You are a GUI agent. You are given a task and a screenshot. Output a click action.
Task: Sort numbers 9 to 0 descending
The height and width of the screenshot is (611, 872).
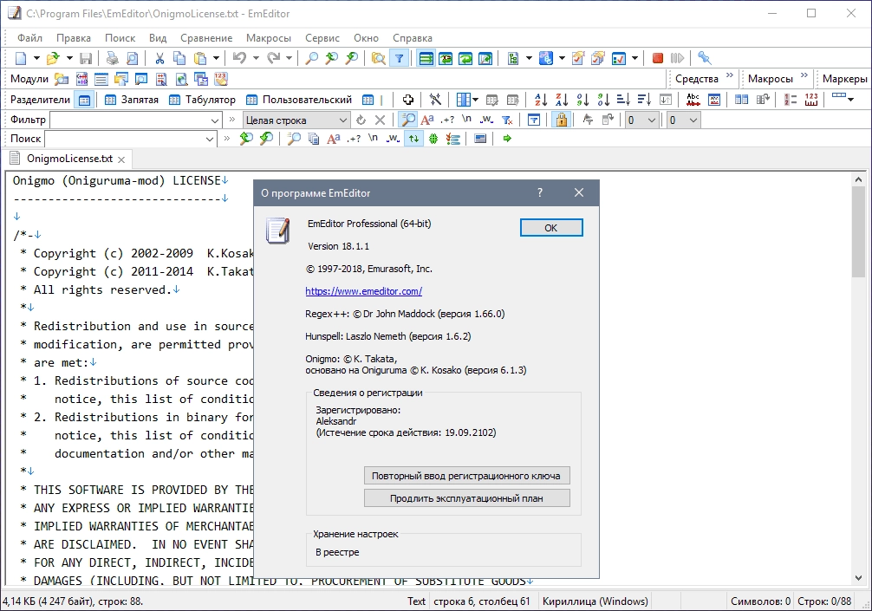click(602, 100)
